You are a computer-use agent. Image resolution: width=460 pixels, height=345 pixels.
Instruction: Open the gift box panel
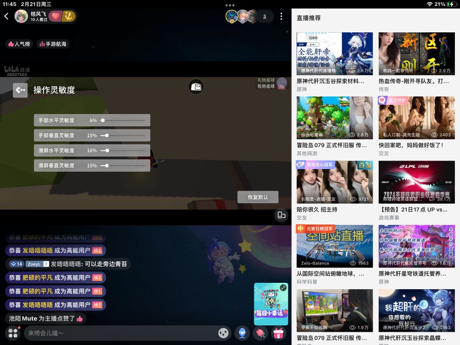click(278, 333)
